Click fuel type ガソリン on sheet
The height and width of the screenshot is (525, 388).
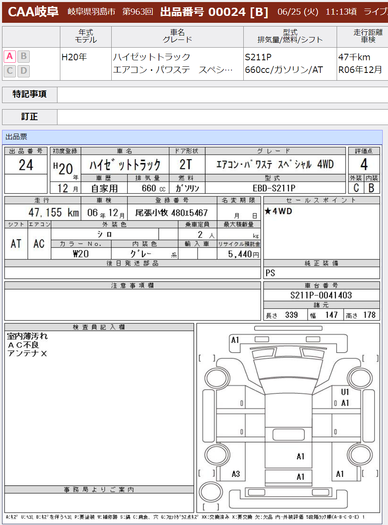(x=187, y=188)
